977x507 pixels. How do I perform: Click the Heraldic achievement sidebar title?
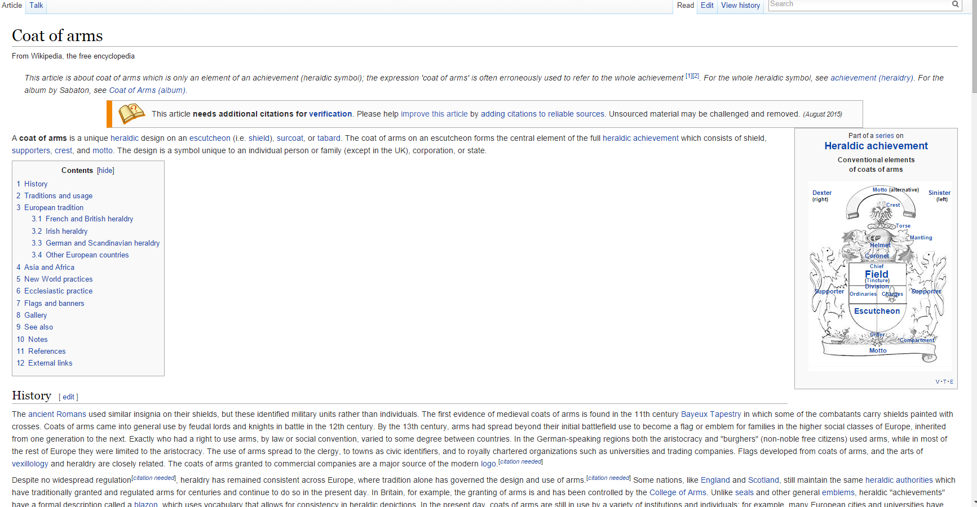(x=876, y=146)
